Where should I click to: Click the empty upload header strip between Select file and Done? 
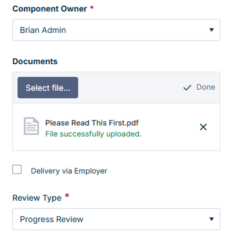click(130, 88)
